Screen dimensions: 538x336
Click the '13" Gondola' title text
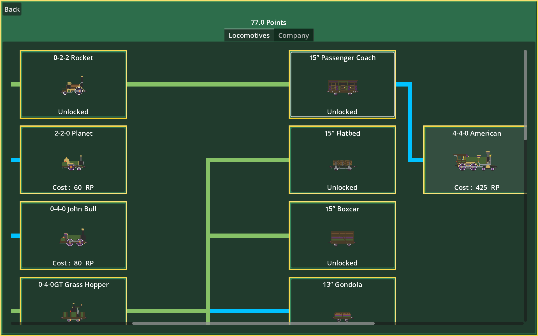tap(342, 284)
